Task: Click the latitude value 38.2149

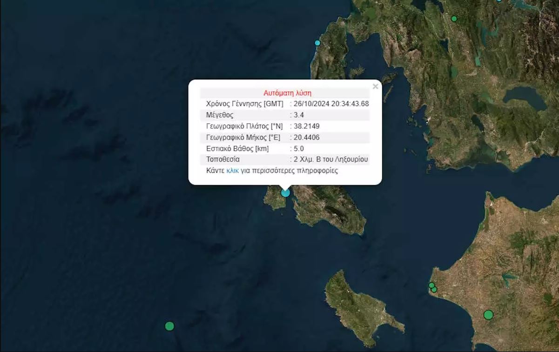Action: click(x=307, y=126)
